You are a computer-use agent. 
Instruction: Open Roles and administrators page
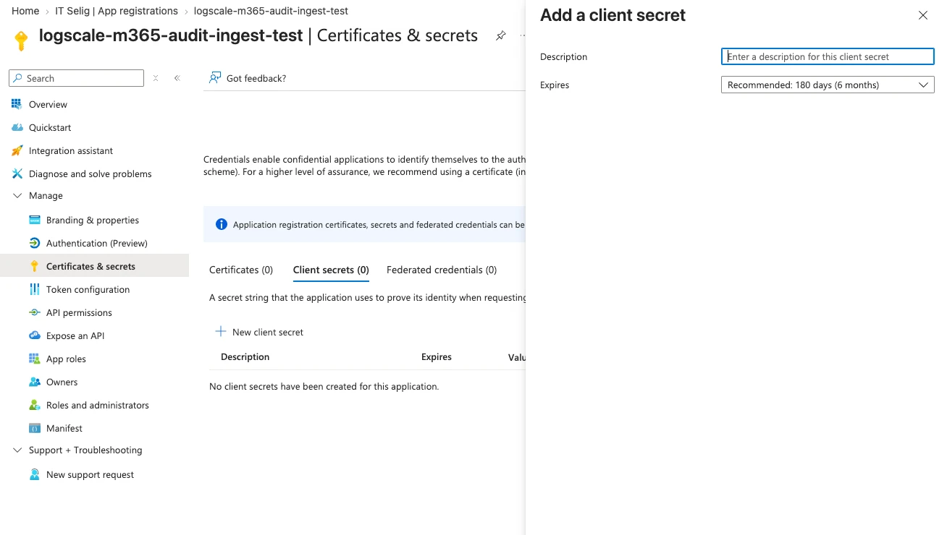tap(98, 405)
